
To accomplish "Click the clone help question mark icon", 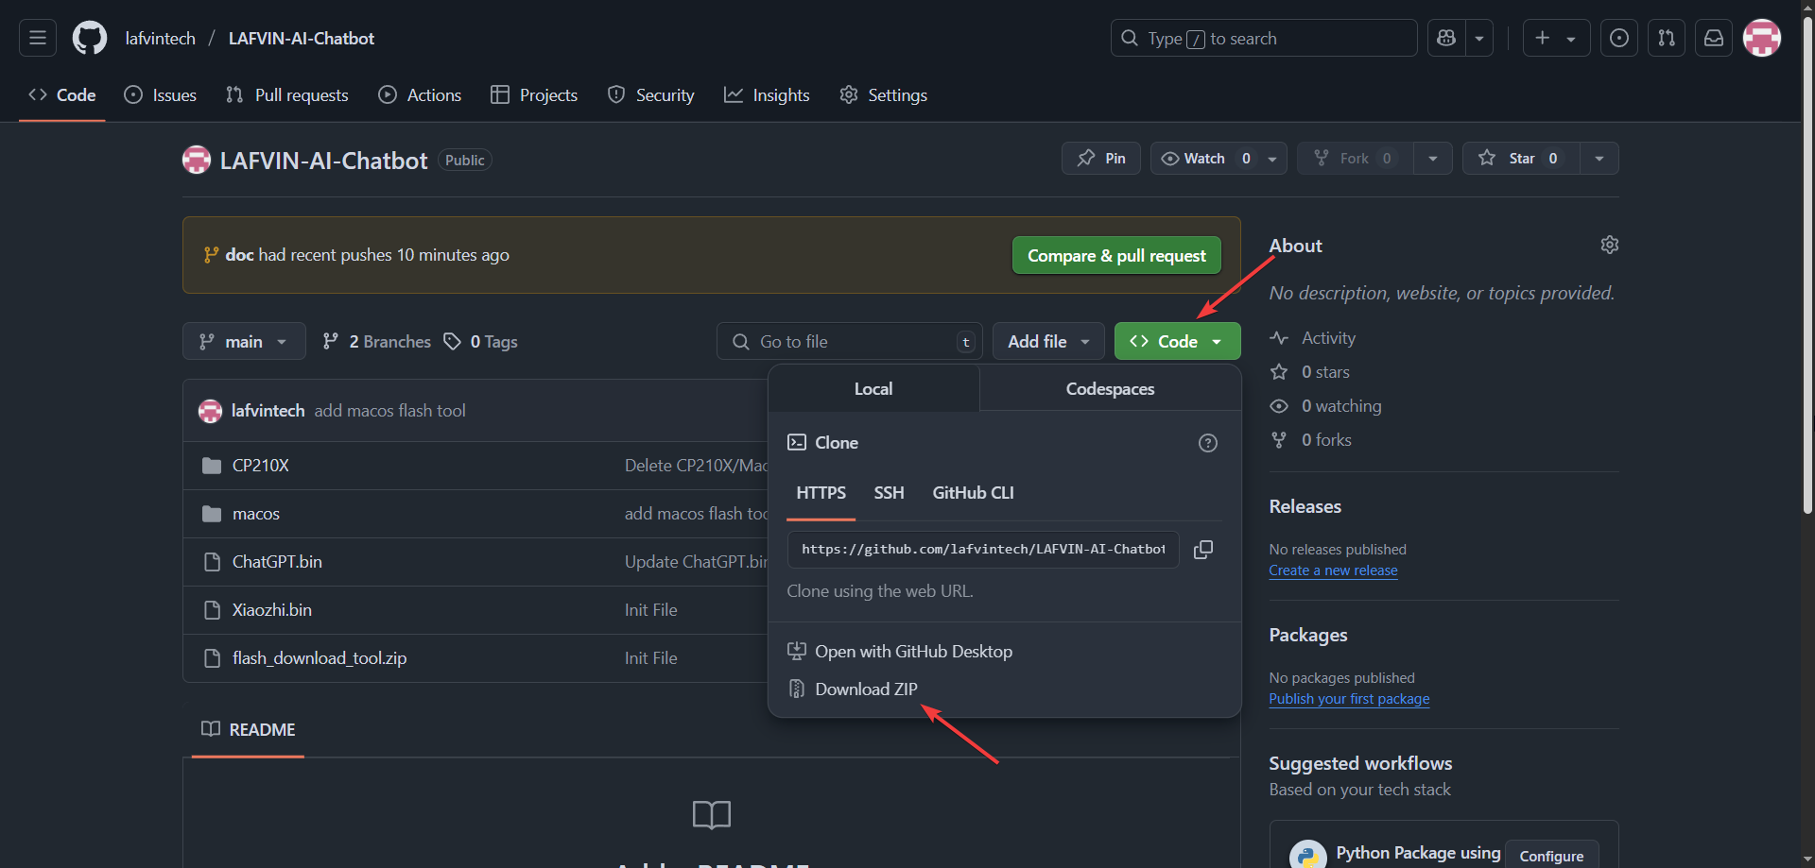I will click(x=1208, y=443).
